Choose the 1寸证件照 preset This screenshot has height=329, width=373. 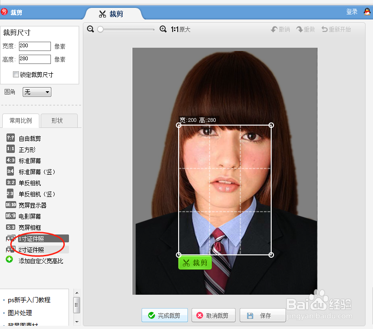(44, 239)
